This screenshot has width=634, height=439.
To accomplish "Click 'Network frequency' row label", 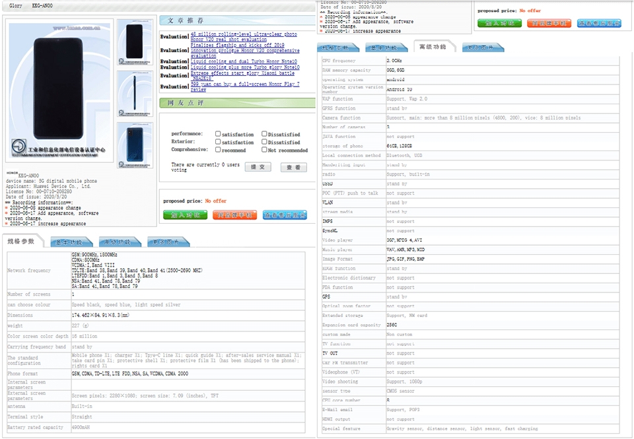I will [x=28, y=271].
